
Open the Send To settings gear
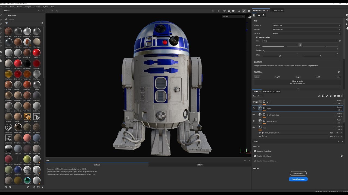(x=341, y=156)
